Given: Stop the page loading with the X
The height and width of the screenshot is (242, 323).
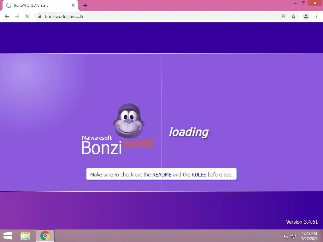Looking at the screenshot, I should pos(27,16).
